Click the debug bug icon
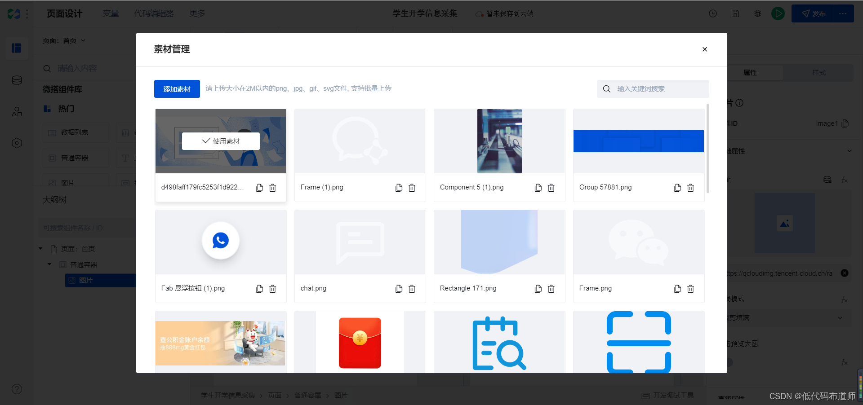The image size is (863, 405). coord(758,13)
